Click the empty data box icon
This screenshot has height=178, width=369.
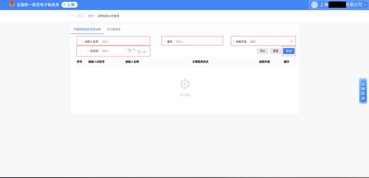click(x=185, y=84)
